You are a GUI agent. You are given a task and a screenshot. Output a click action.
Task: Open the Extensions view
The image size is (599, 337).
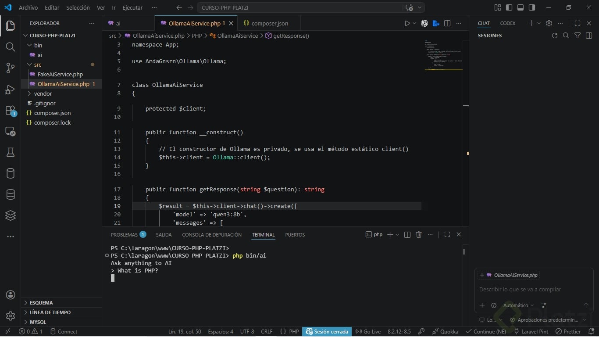[x=11, y=111]
